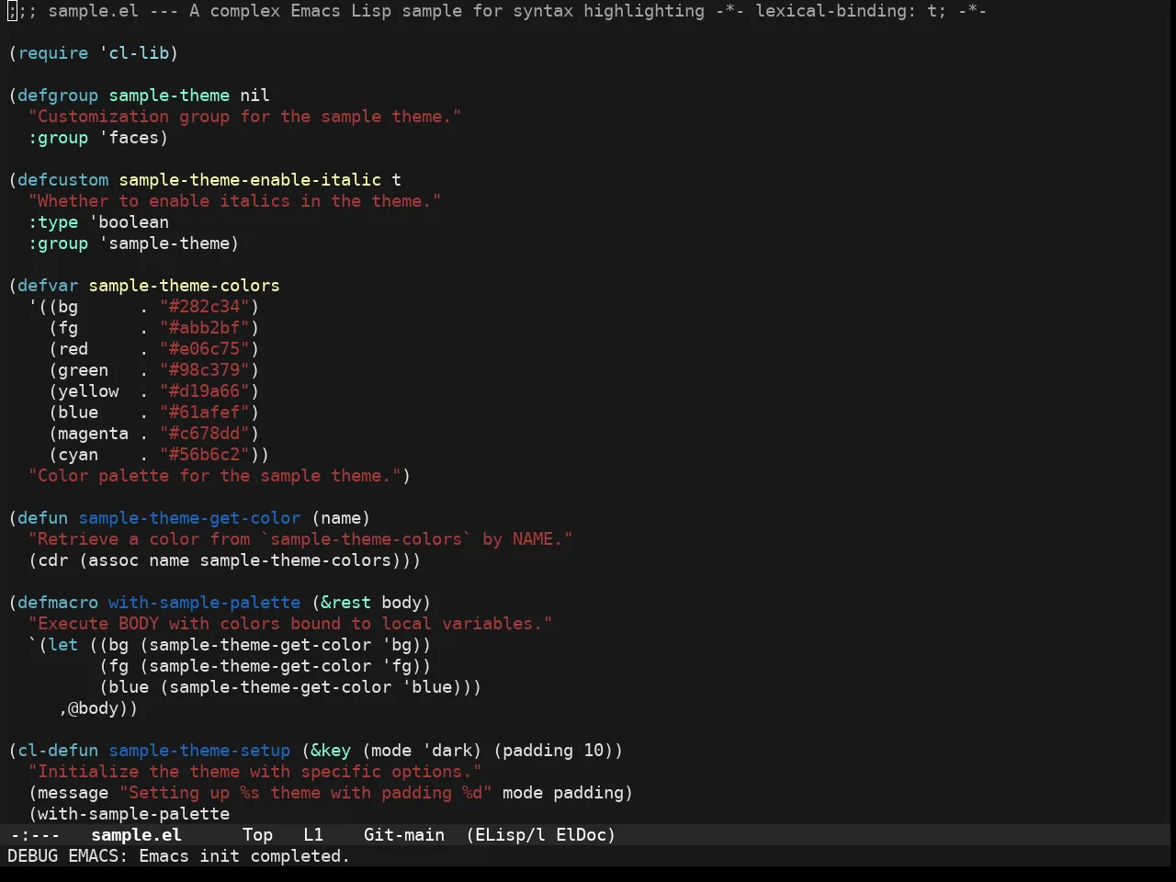Click the 'faces symbol
This screenshot has width=1176, height=882.
coord(129,137)
